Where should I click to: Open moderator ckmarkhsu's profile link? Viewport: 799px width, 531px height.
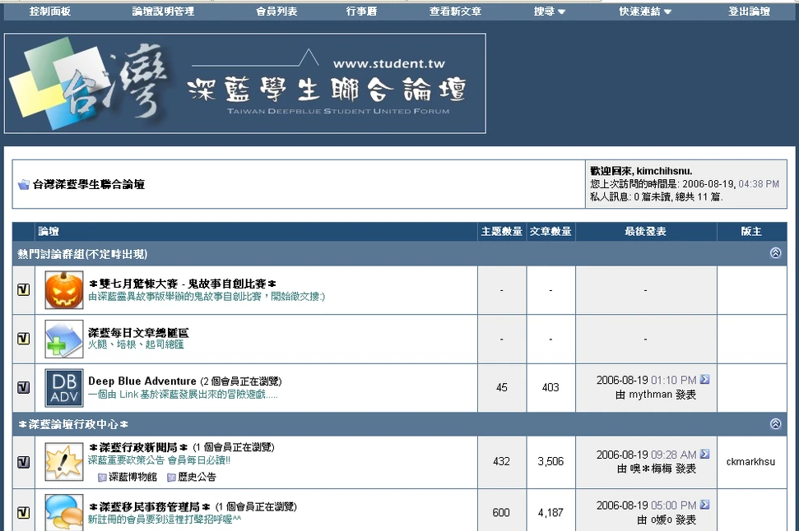point(750,462)
